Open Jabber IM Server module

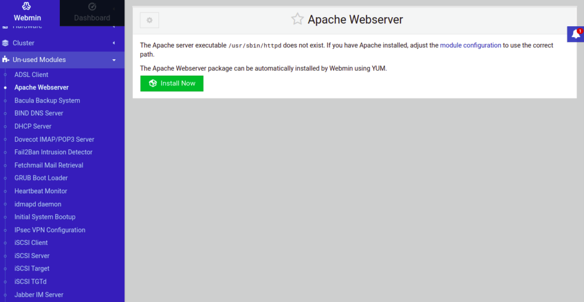pyautogui.click(x=39, y=295)
